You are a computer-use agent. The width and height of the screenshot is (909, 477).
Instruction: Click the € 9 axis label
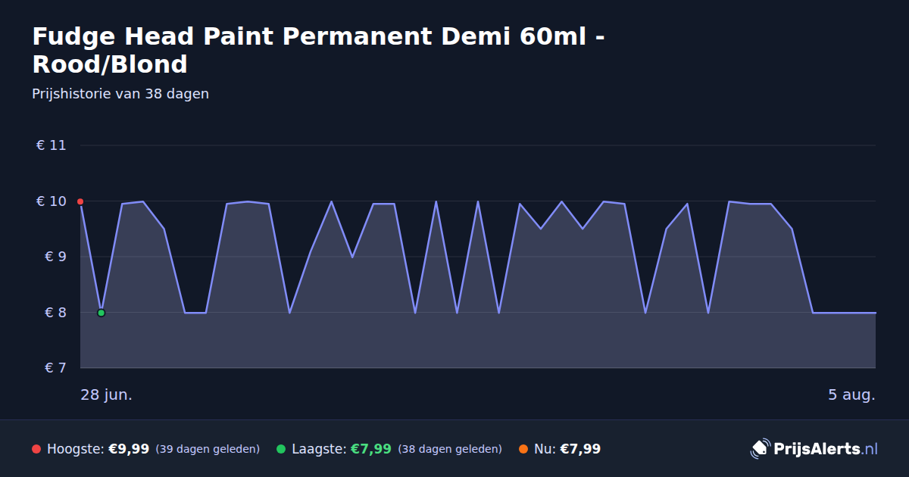pyautogui.click(x=51, y=257)
